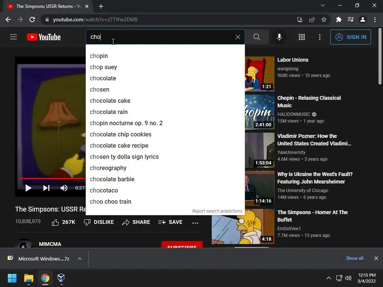Share this page icon in address bar
Image resolution: width=383 pixels, height=287 pixels.
(312, 19)
